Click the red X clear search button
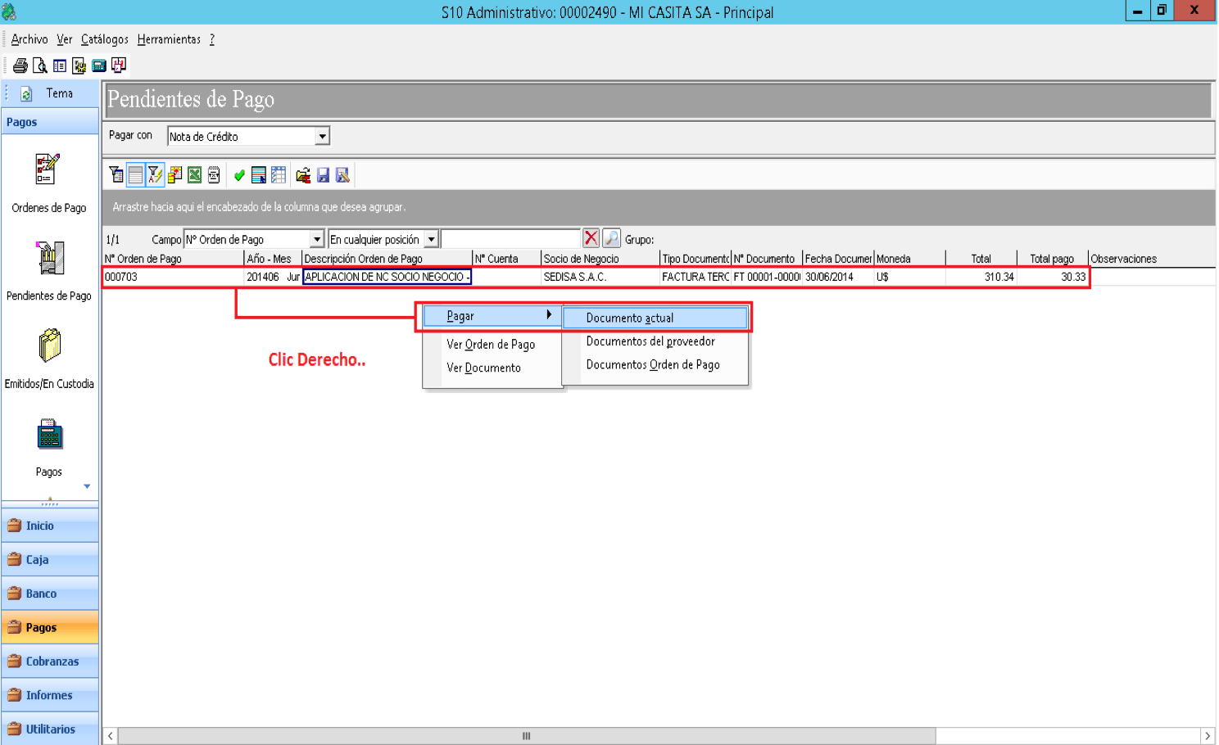 click(591, 238)
